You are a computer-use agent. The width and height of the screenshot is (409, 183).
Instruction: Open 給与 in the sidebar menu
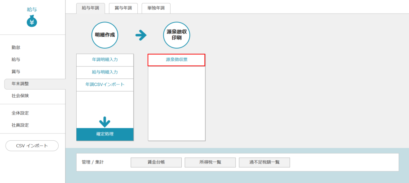(16, 60)
